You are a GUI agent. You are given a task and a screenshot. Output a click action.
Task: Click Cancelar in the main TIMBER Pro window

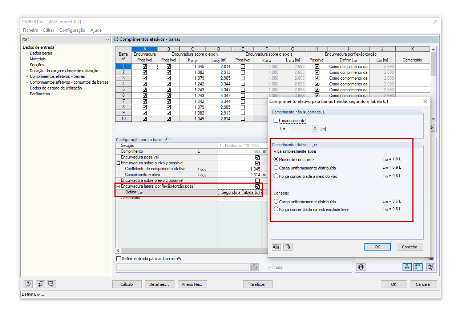click(x=423, y=284)
